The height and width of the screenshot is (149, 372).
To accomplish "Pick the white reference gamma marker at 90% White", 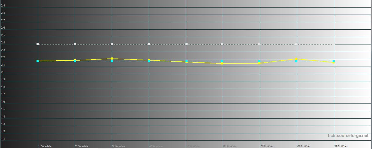I will (334, 44).
